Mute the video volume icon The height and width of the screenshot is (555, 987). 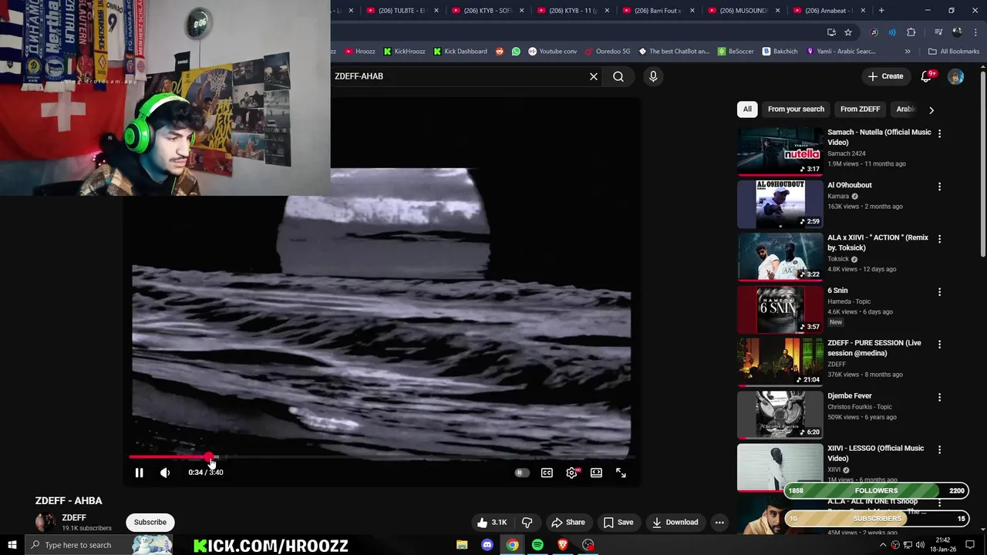click(x=165, y=473)
